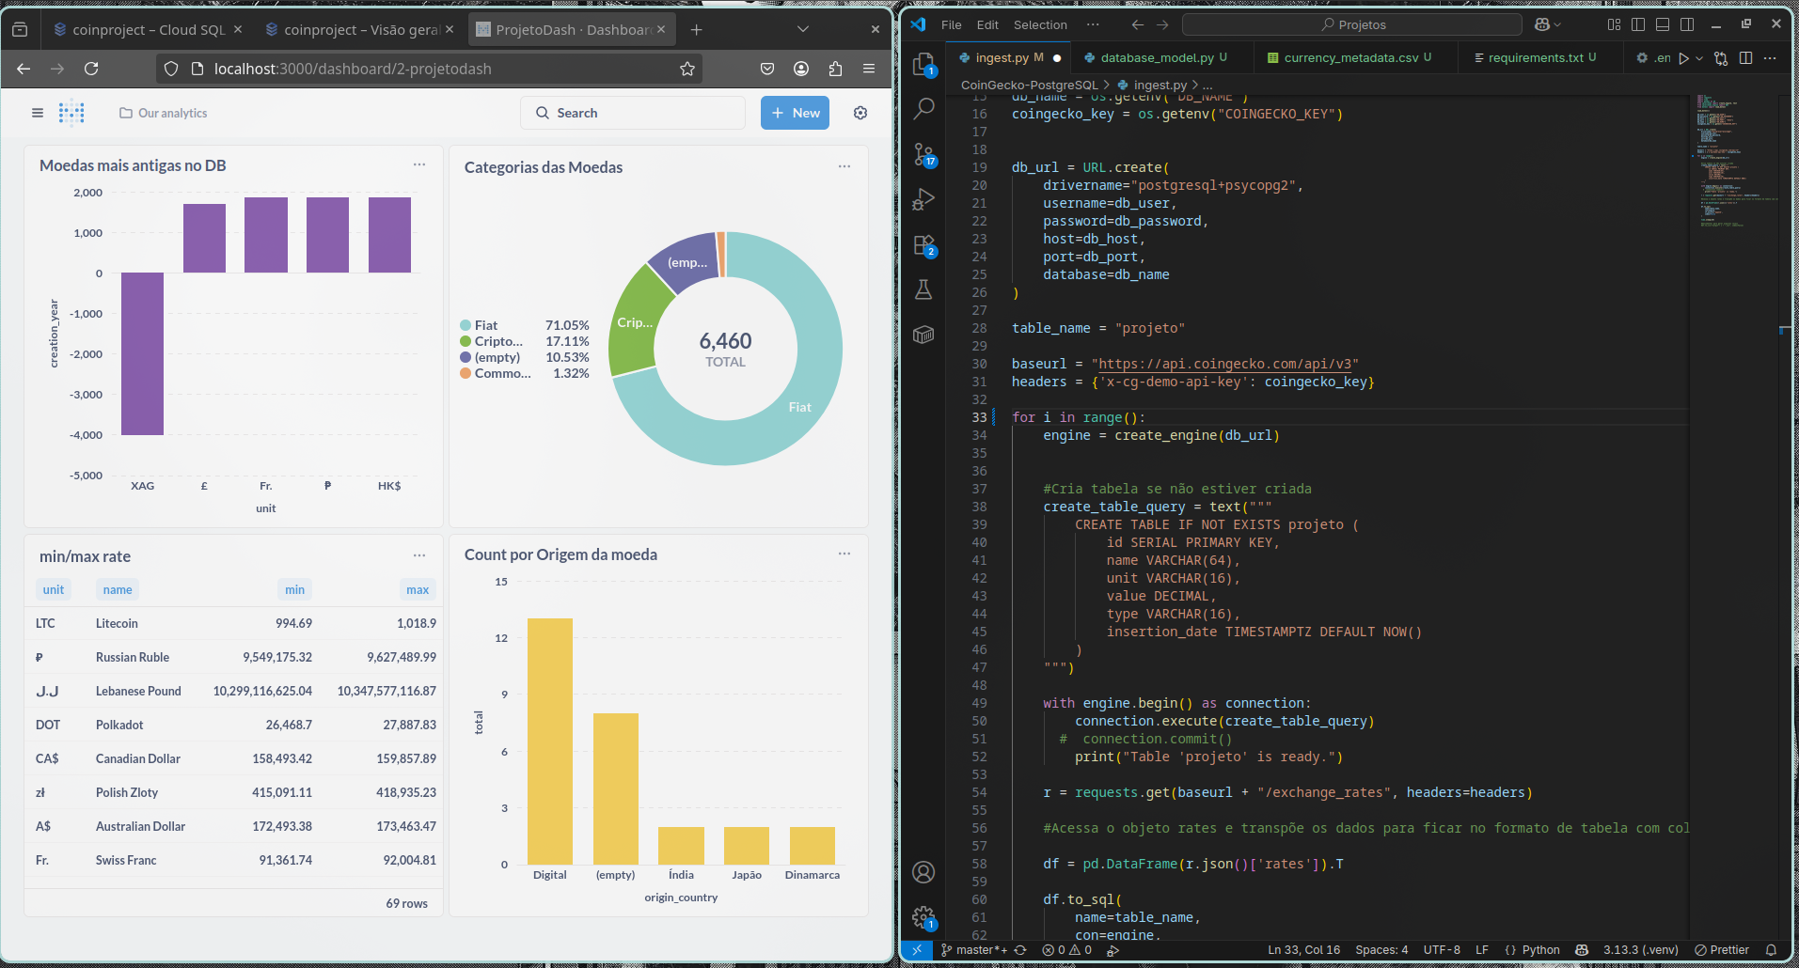Screen dimensions: 1799x968
Task: Focus the Metabase Search field
Action: (x=633, y=113)
